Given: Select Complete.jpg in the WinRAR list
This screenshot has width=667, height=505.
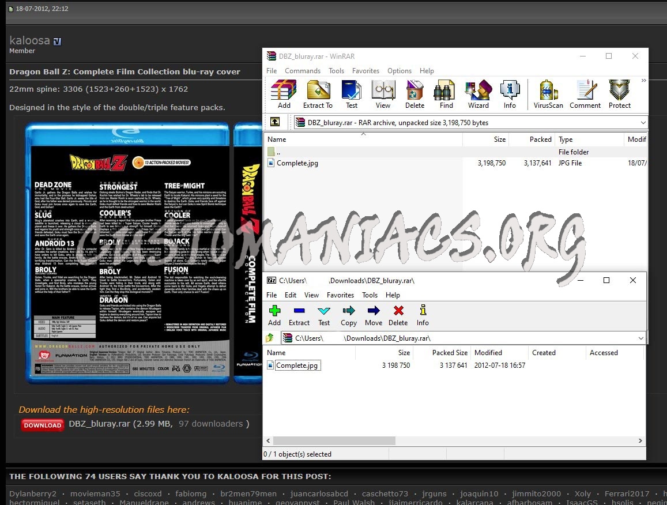Looking at the screenshot, I should click(x=297, y=163).
